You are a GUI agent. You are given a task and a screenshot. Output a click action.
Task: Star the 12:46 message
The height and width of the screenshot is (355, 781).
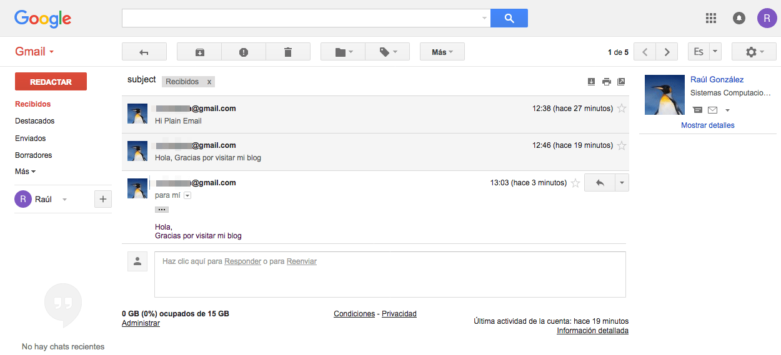(622, 145)
